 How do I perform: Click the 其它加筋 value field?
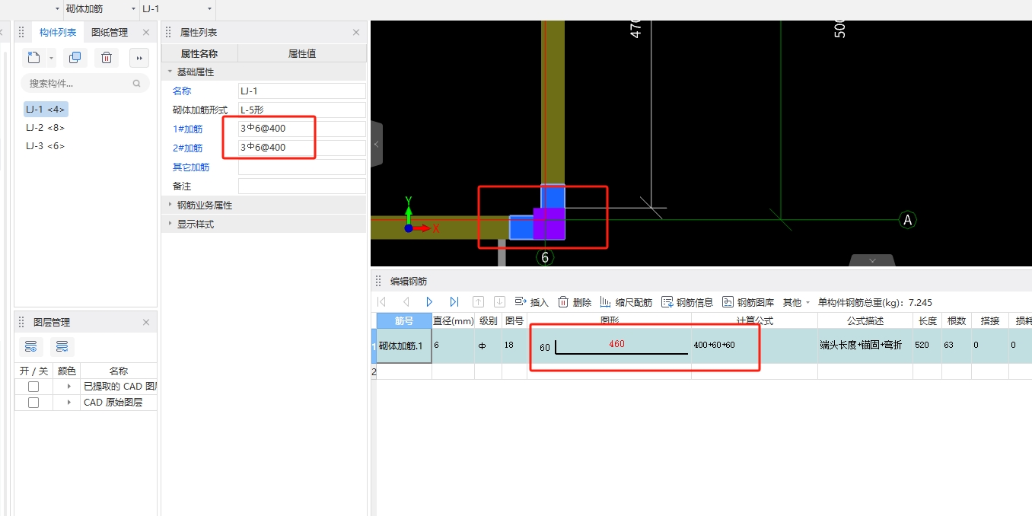(x=302, y=167)
